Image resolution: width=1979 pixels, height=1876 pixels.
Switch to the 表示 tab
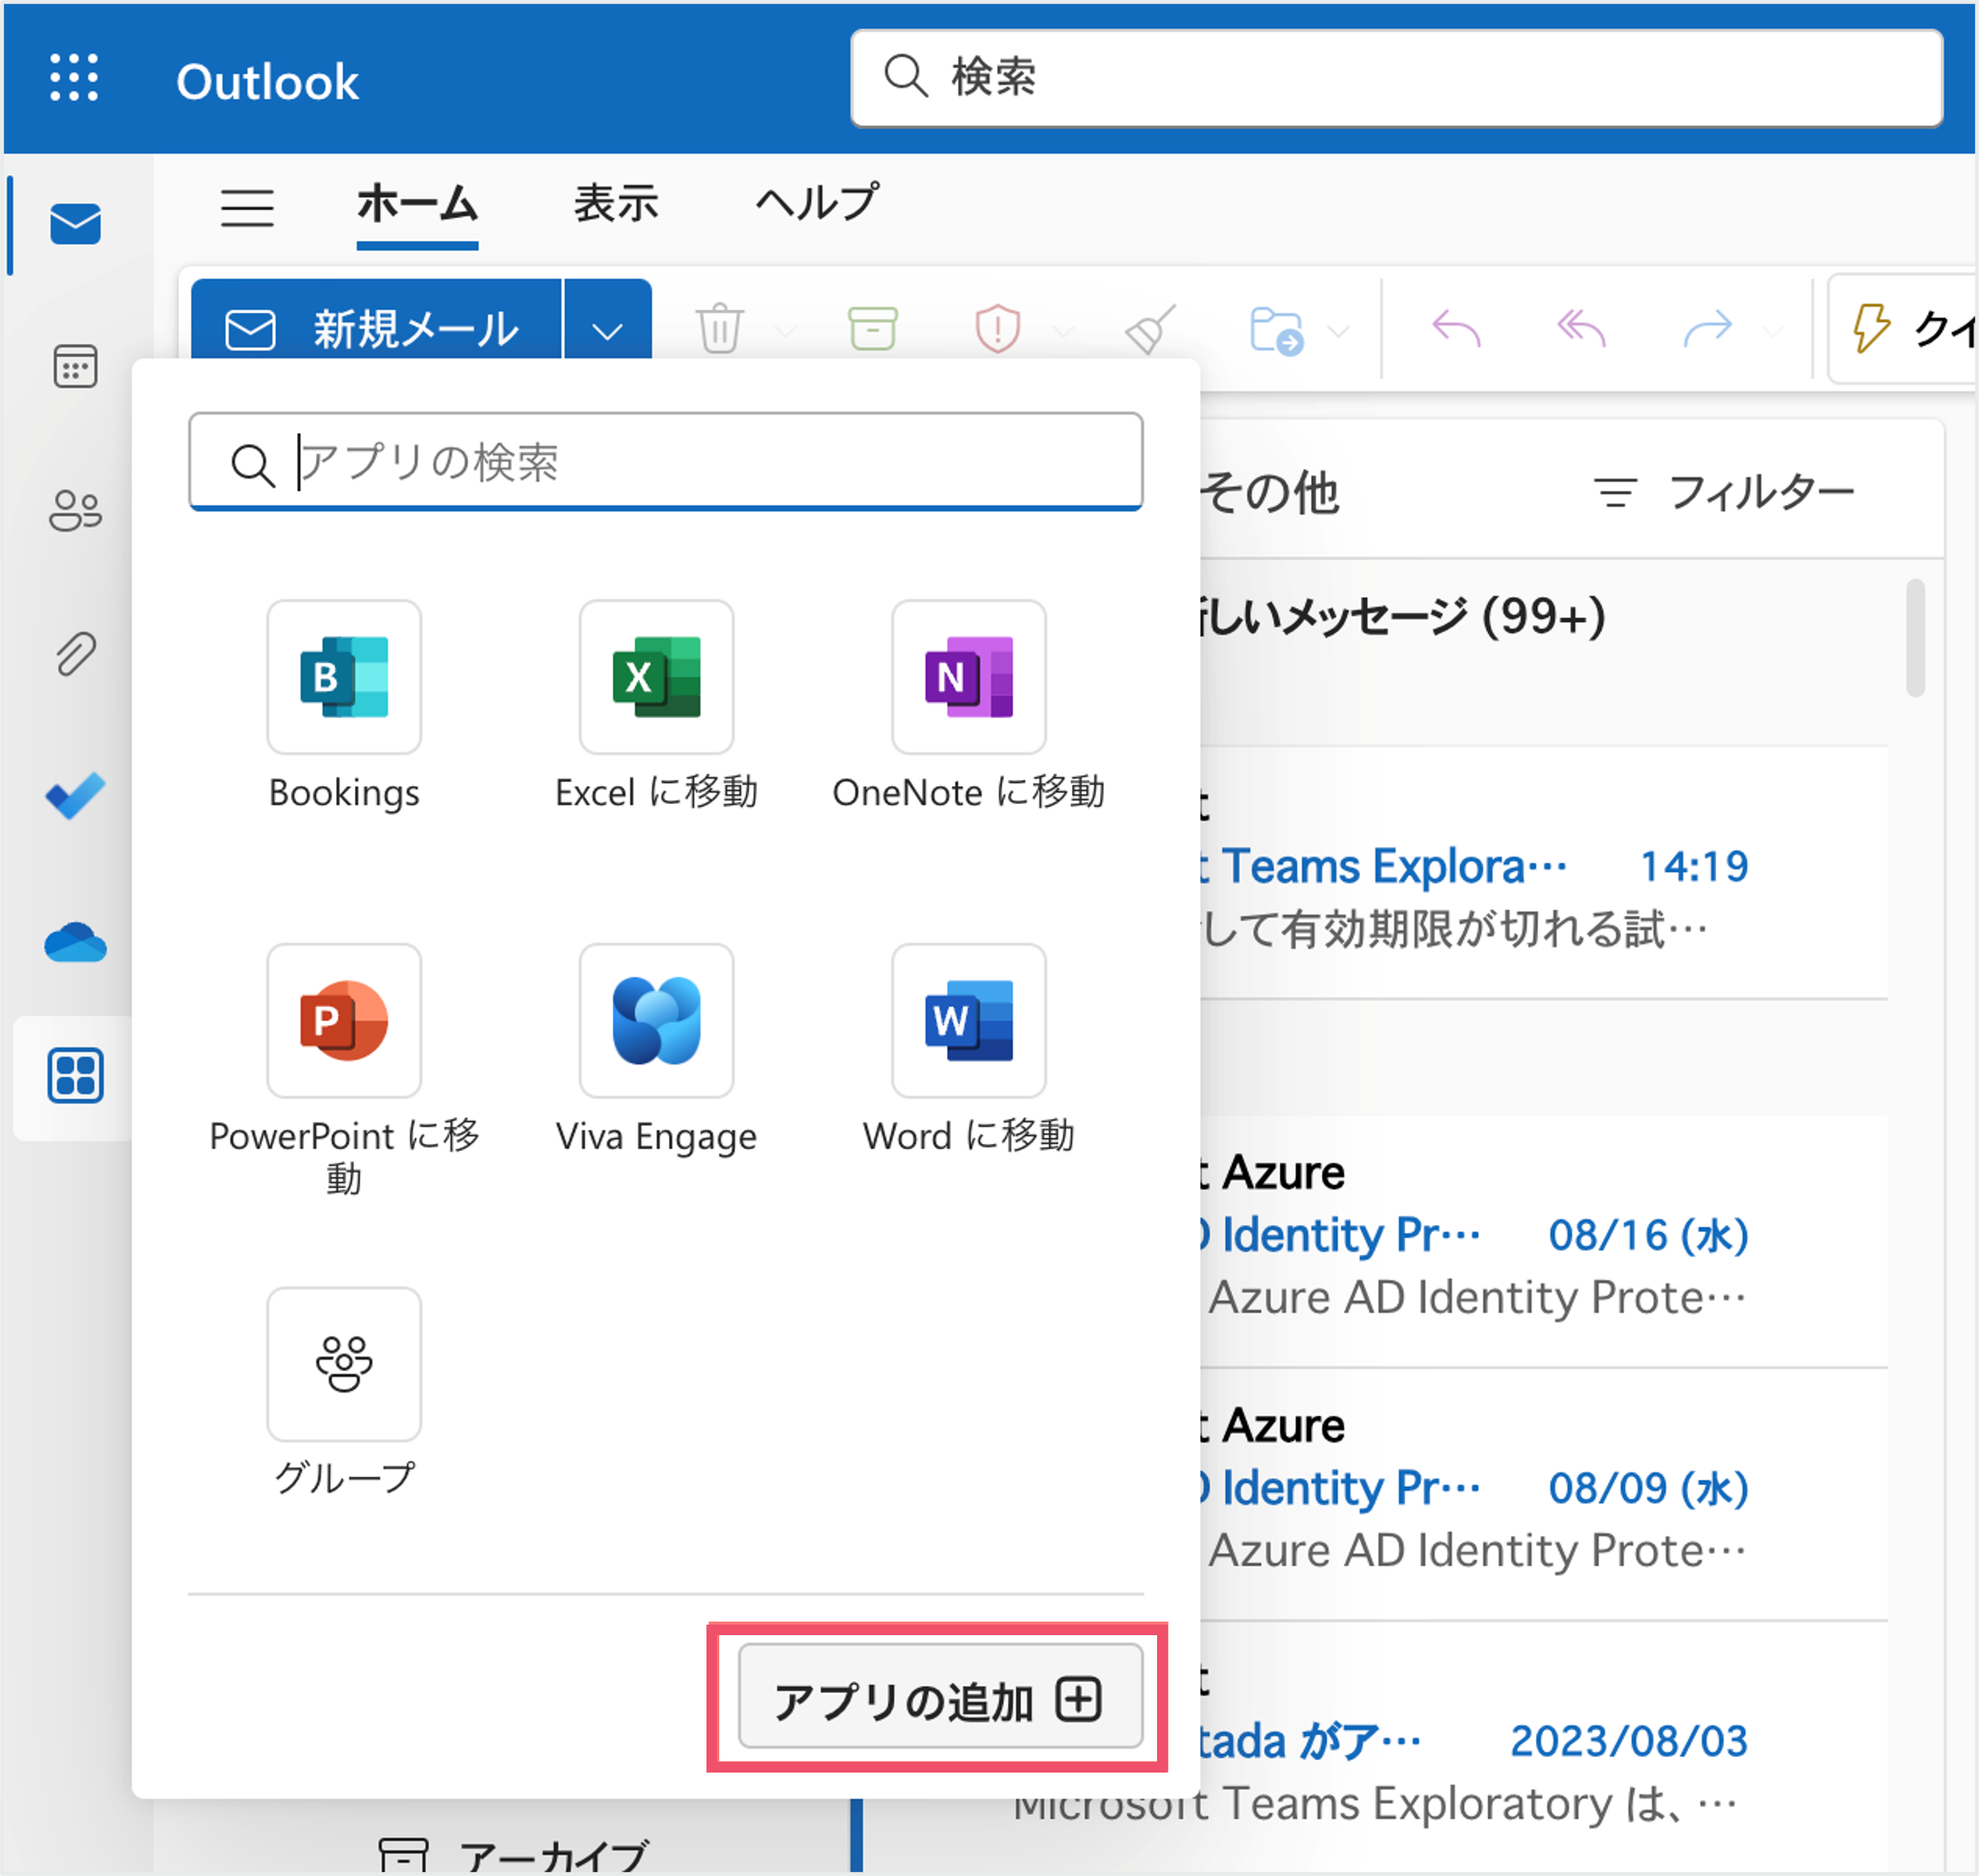pyautogui.click(x=616, y=204)
